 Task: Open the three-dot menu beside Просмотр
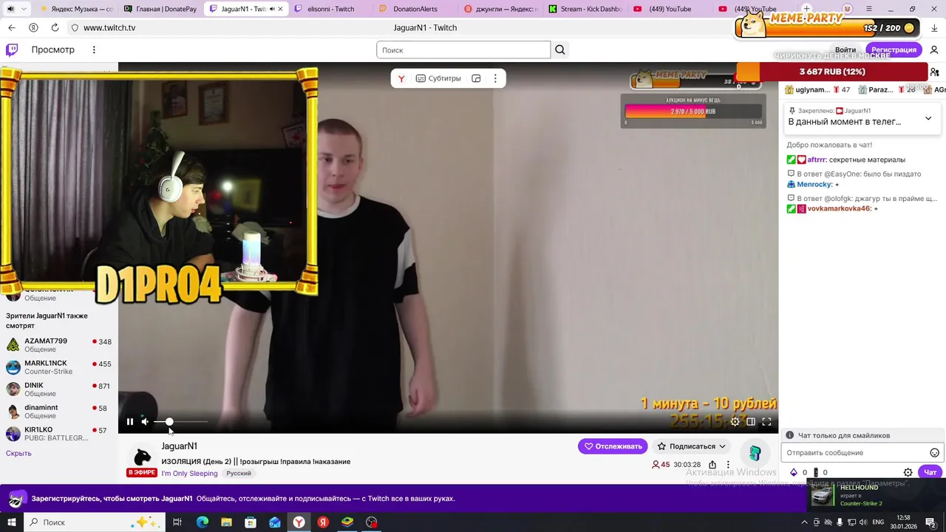coord(94,50)
